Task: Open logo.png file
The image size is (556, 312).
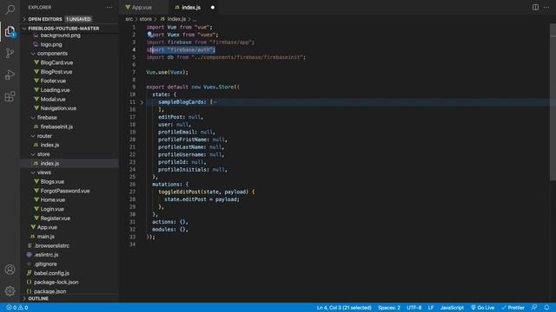Action: (51, 44)
